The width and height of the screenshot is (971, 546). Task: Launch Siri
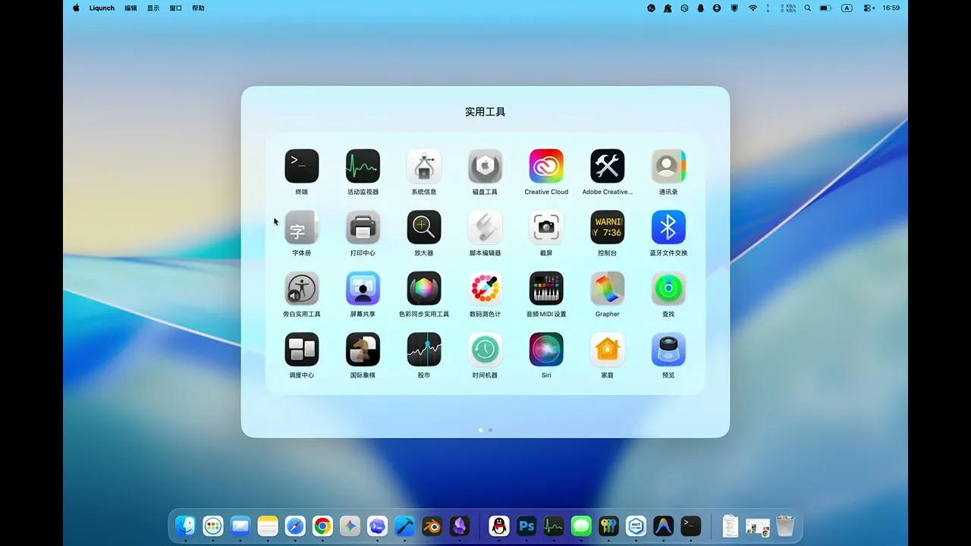[546, 350]
